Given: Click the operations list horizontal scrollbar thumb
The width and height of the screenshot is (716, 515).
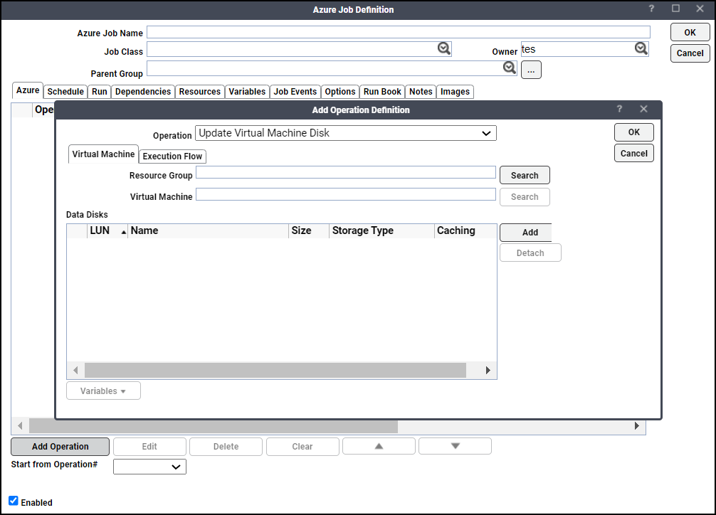Looking at the screenshot, I should click(214, 426).
